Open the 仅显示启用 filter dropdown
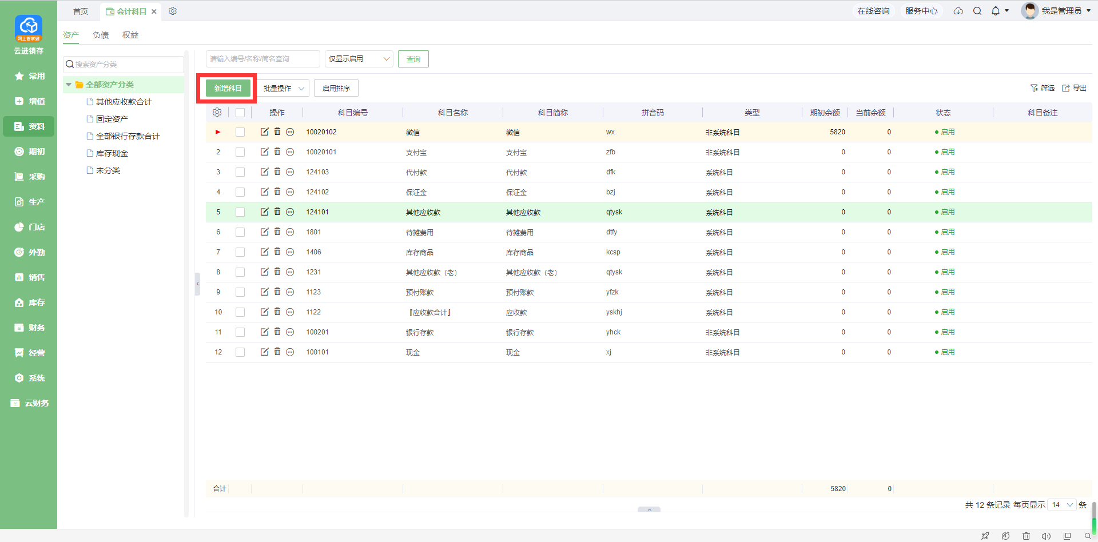 tap(359, 59)
